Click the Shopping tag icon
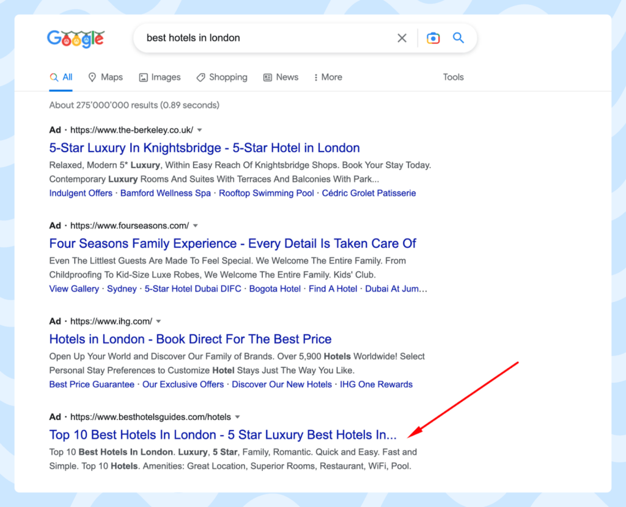This screenshot has width=626, height=507. pyautogui.click(x=202, y=77)
